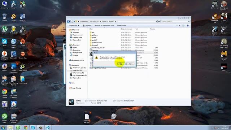231x130 pixels.
Task: Open the Crysis3 desktop shortcut
Action: pyautogui.click(x=224, y=17)
